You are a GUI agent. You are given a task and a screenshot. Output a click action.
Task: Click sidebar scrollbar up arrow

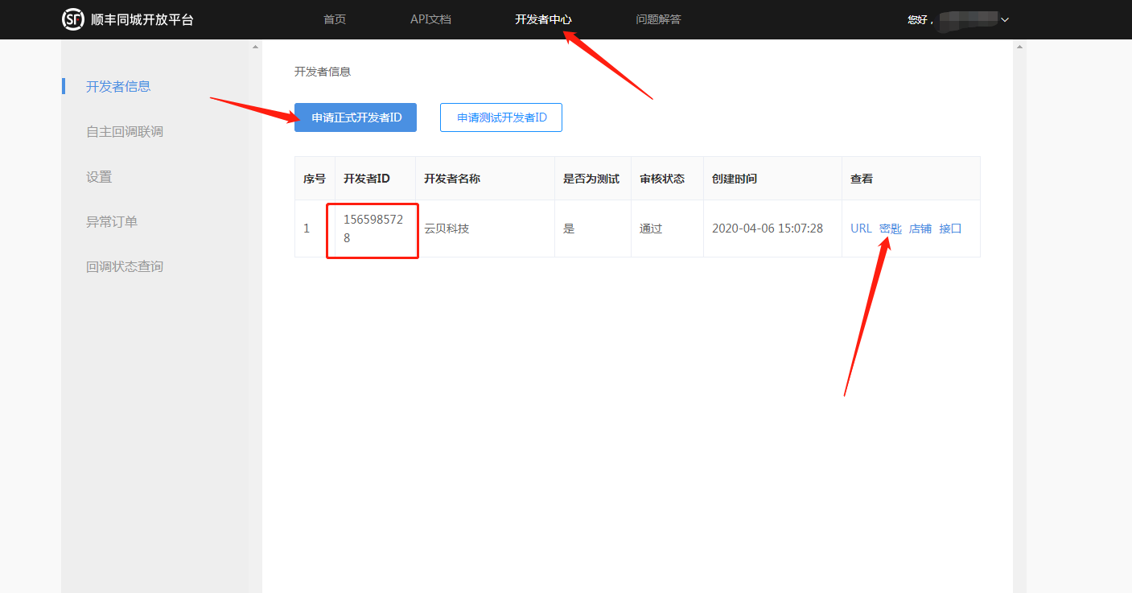click(x=256, y=47)
